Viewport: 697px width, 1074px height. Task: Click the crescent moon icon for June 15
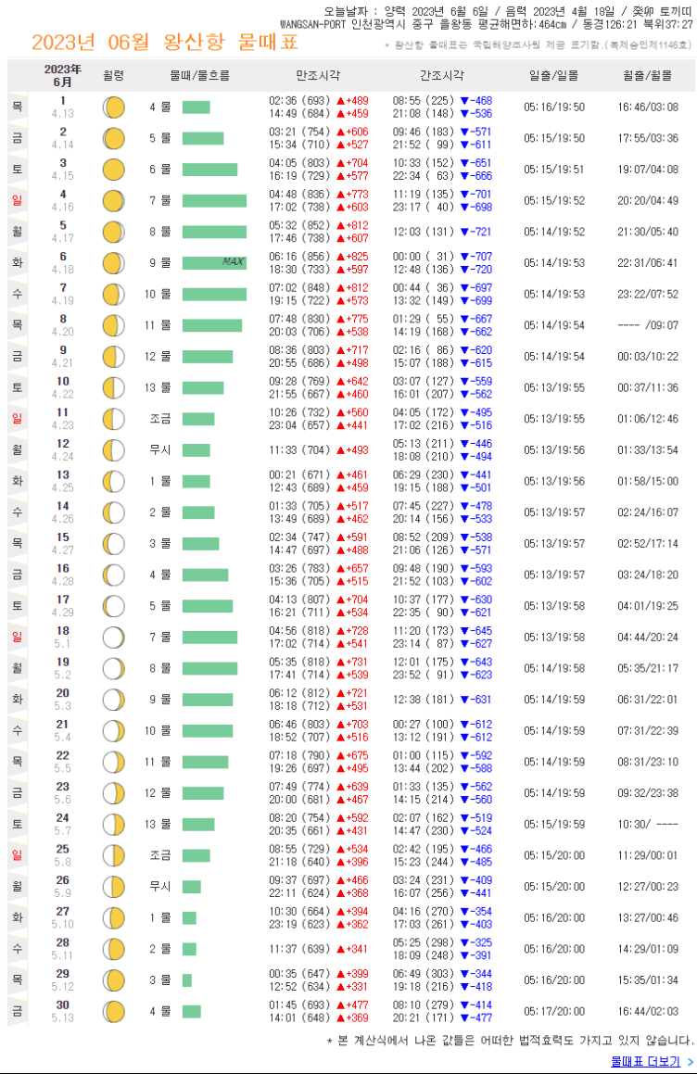114,544
